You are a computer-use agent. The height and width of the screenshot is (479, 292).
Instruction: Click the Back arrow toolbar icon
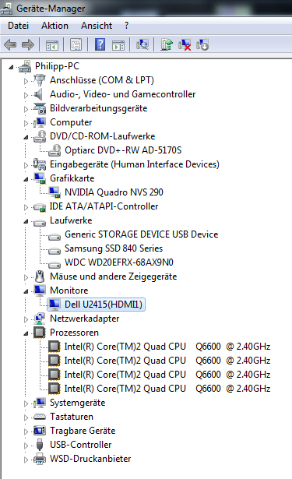10,45
